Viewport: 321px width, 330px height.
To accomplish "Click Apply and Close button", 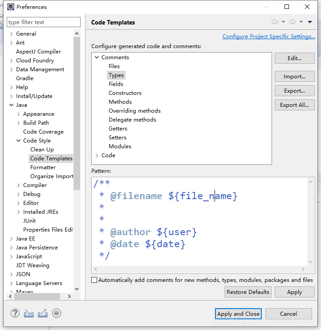I will [x=238, y=314].
